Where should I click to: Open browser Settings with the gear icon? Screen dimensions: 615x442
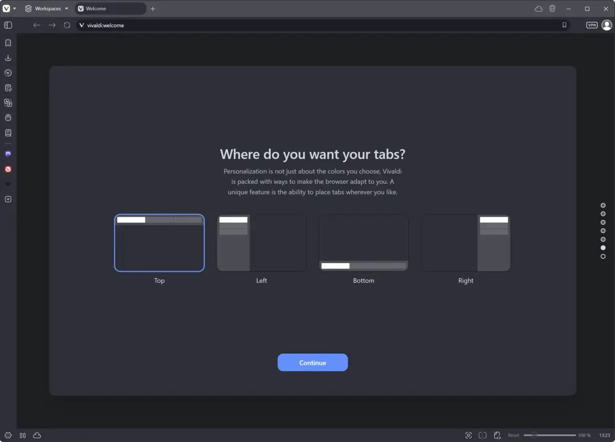[8, 435]
